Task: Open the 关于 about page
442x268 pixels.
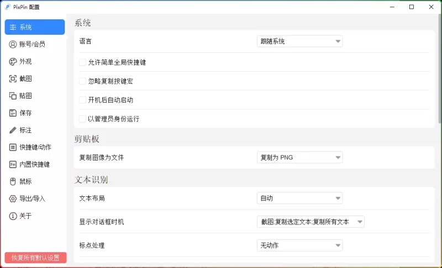Action: [25, 216]
